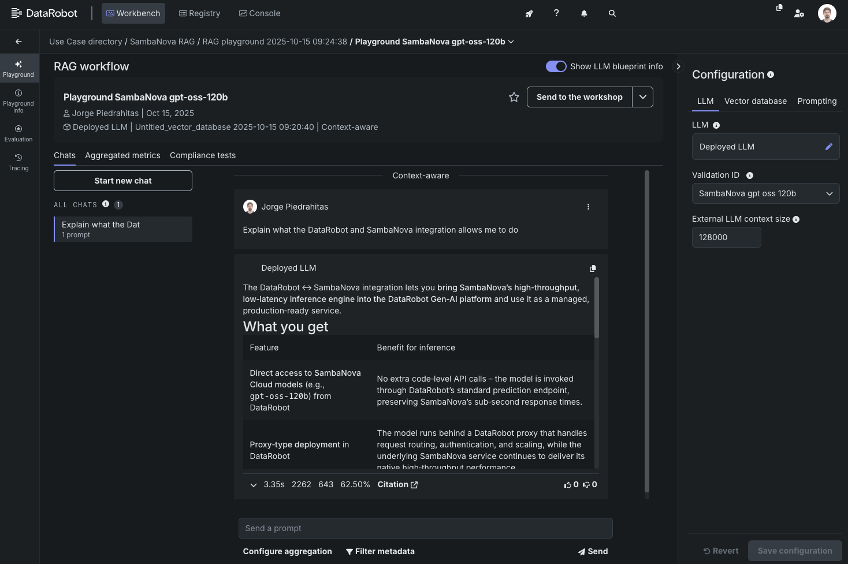Screen dimensions: 848x564
Task: Open the Console tab
Action: [x=260, y=13]
